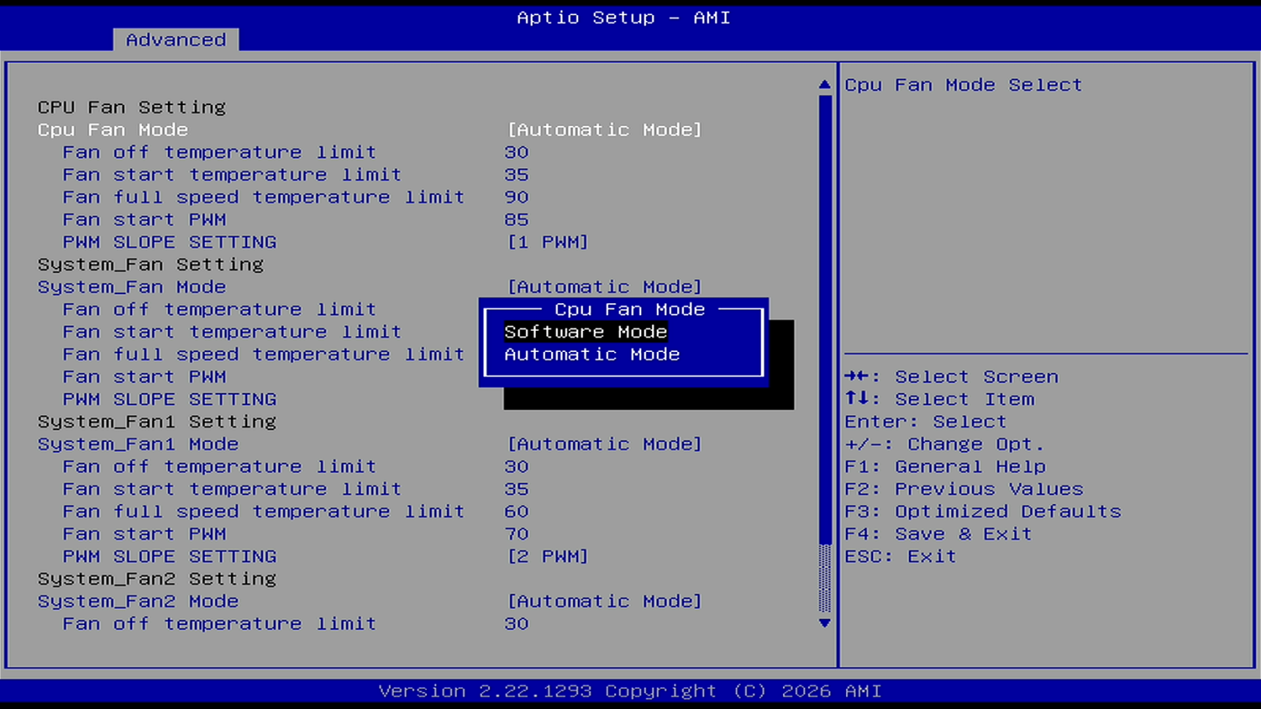1261x709 pixels.
Task: Select Fan start PWM under System_Fan Setting
Action: pos(144,377)
